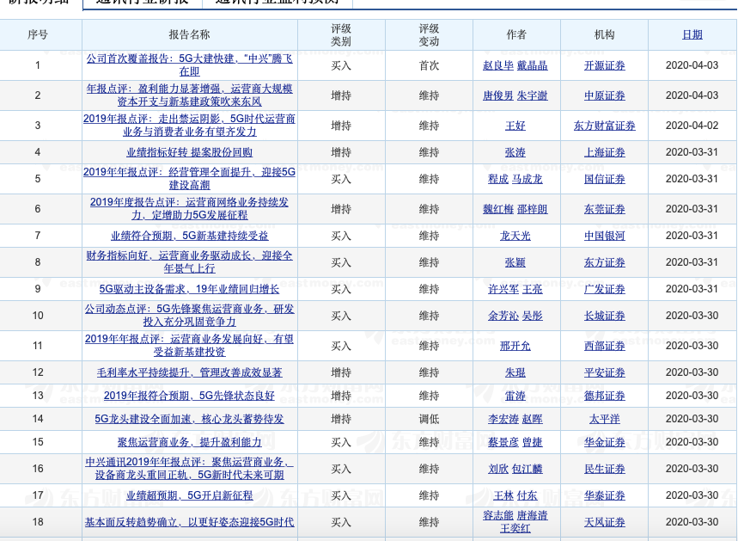Viewport: 738px width, 541px height.
Task: Open institution link 华泰证券
Action: (x=604, y=495)
